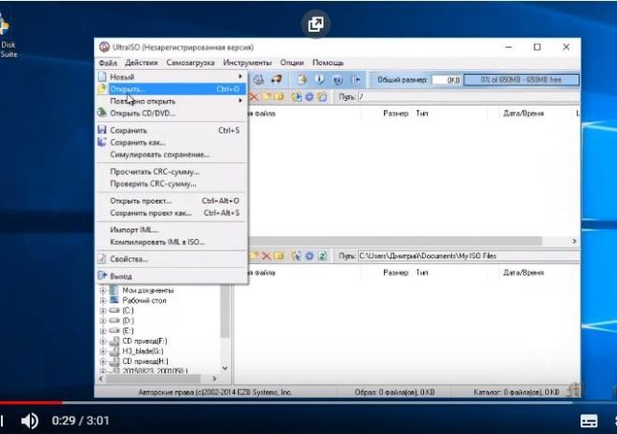The image size is (617, 434).
Task: Open the Самозагрузка menu
Action: [x=190, y=62]
